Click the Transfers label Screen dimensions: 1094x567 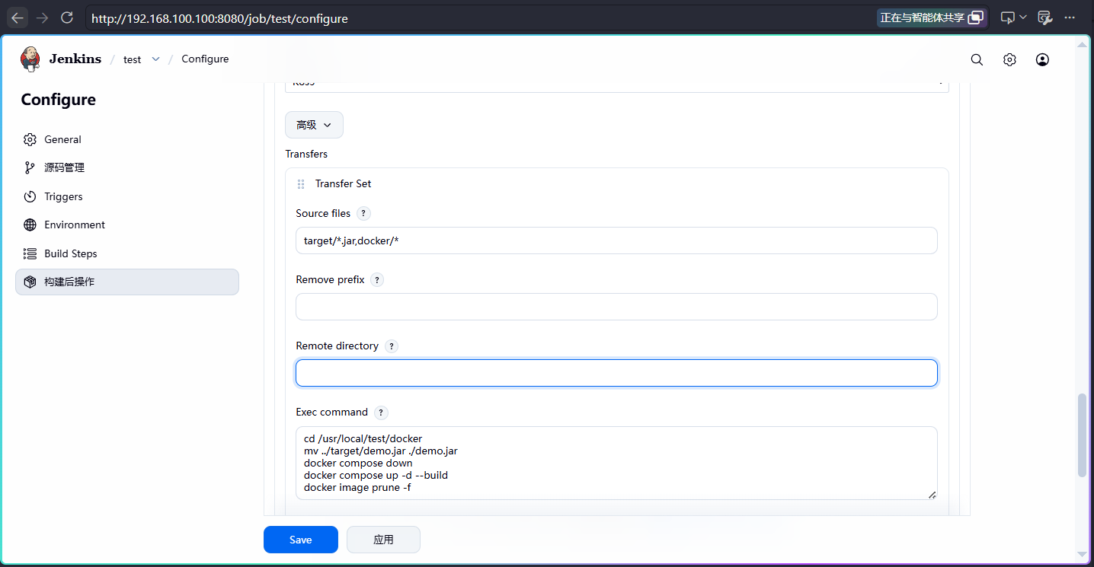pos(306,154)
